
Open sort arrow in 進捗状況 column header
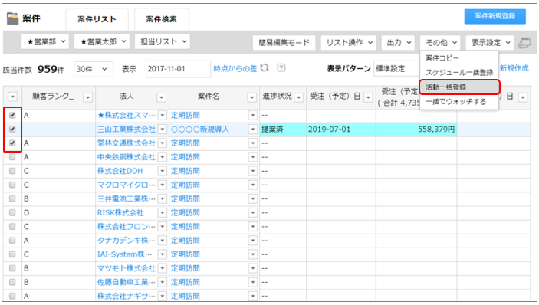click(299, 97)
